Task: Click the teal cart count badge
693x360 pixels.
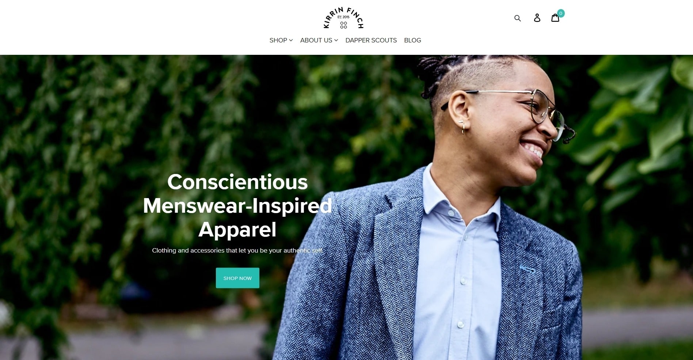Action: 561,14
